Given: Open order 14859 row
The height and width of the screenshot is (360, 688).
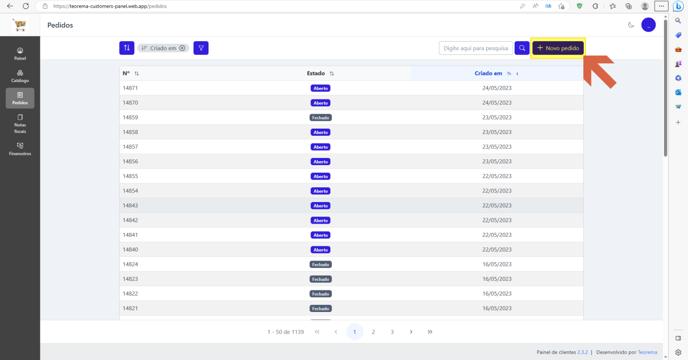Looking at the screenshot, I should point(351,117).
